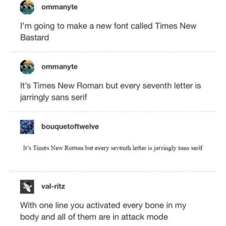Click ommanyte's avatar on the first post
The width and height of the screenshot is (226, 226).
tap(27, 8)
